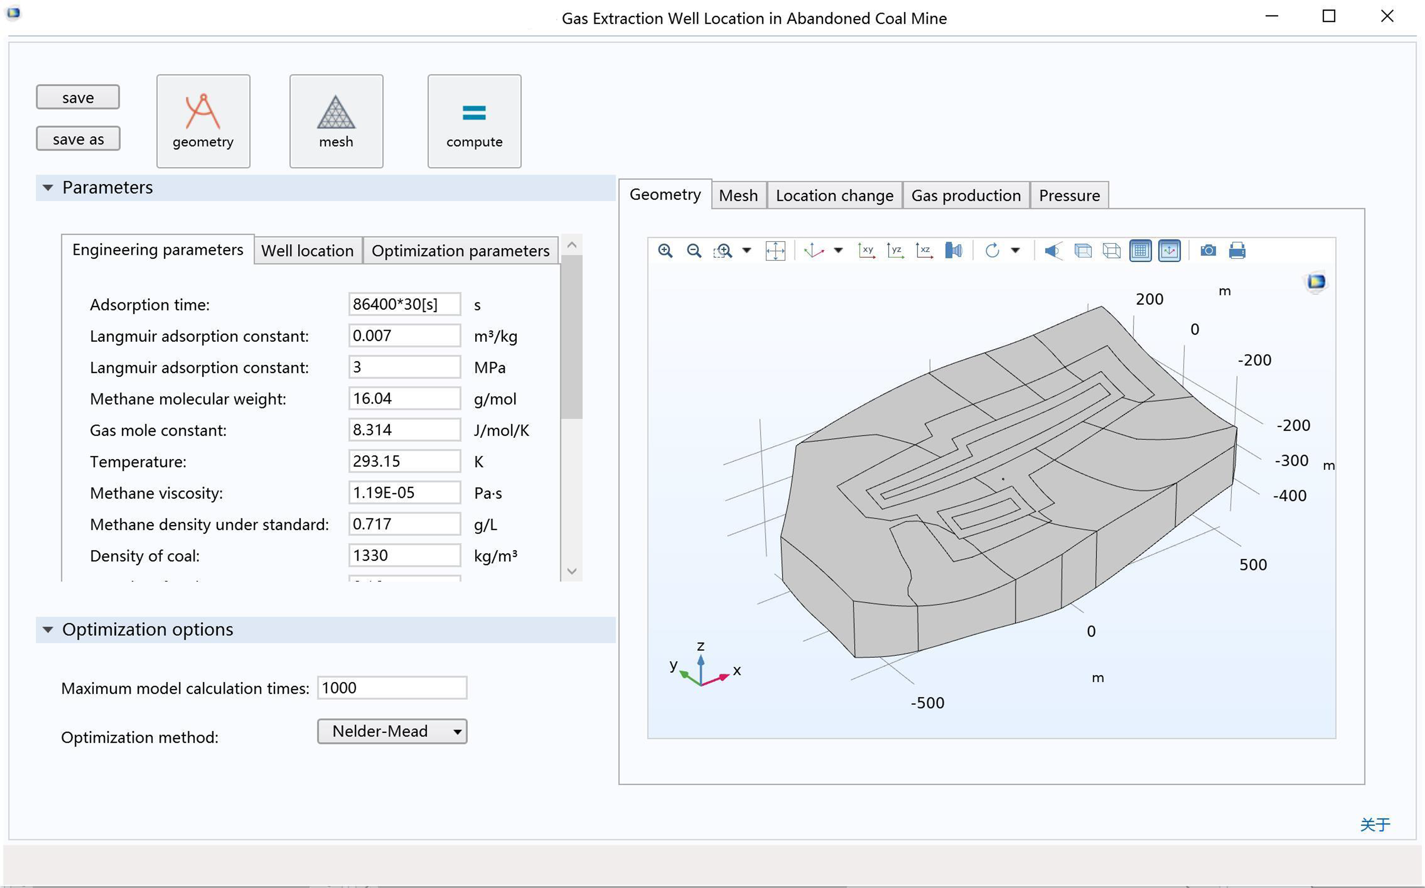Toggle the wireframe rendering icon
The image size is (1425, 888).
[x=1111, y=251]
